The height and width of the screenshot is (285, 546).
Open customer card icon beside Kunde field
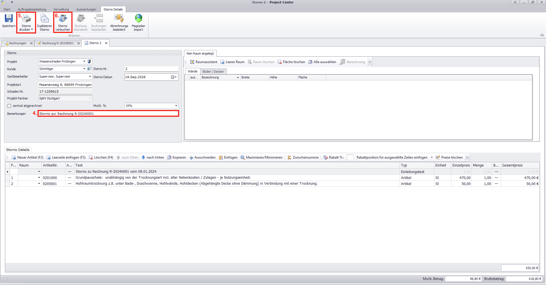click(x=89, y=69)
